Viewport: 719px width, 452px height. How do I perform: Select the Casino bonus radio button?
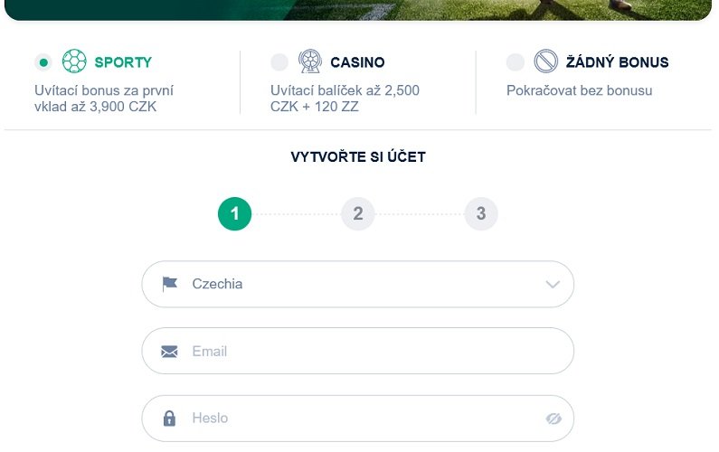coord(279,62)
